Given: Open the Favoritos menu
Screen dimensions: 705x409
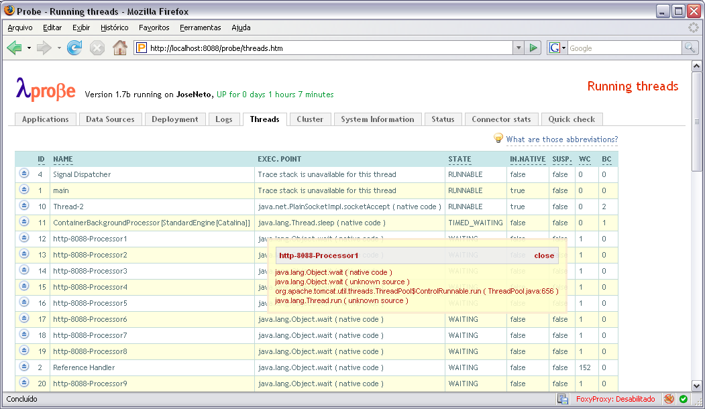Looking at the screenshot, I should click(154, 27).
